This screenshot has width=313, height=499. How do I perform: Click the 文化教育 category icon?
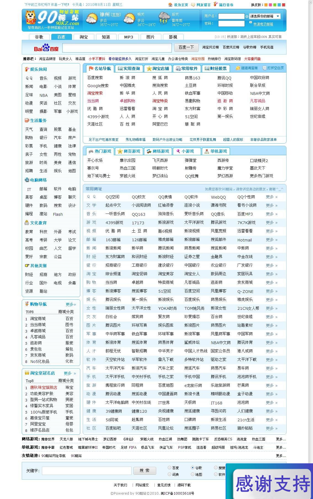(x=27, y=223)
